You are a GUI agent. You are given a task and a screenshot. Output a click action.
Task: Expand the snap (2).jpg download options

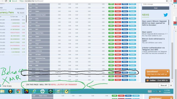click(x=23, y=86)
